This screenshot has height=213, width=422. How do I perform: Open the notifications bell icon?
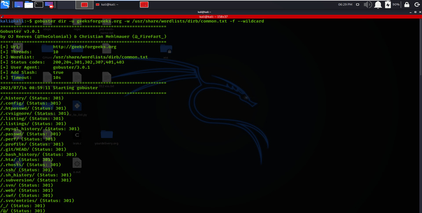pyautogui.click(x=378, y=4)
